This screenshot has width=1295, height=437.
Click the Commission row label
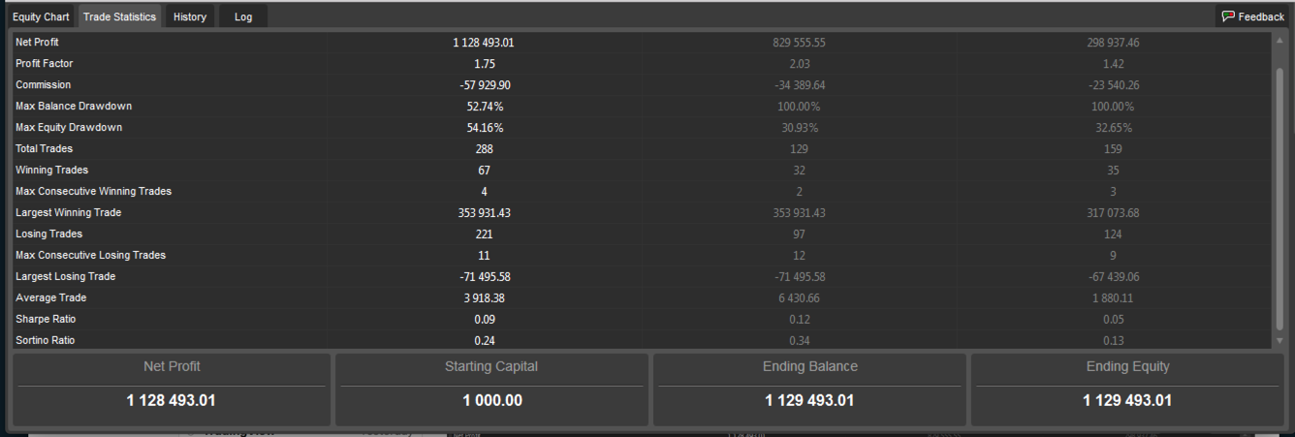pos(43,85)
